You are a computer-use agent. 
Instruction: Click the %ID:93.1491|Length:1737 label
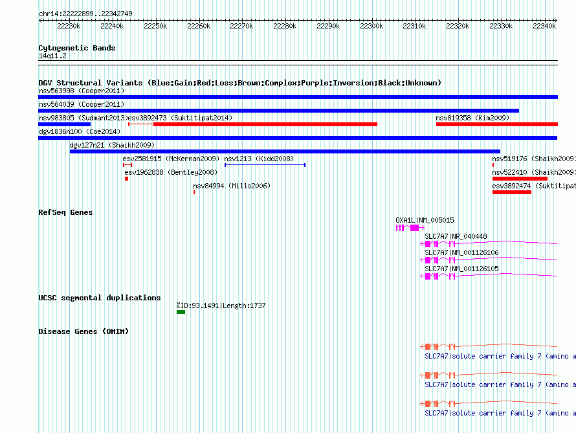[221, 306]
